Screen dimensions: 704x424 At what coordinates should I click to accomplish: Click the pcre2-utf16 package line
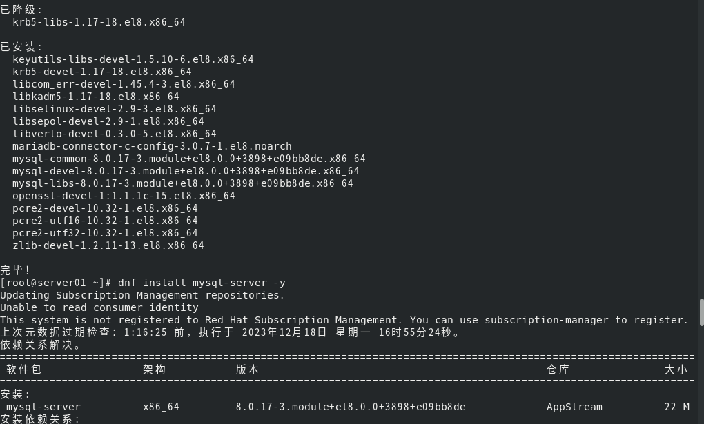[x=105, y=221]
